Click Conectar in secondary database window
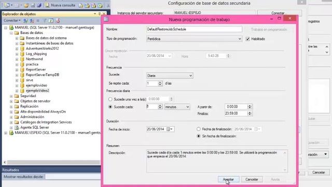The image size is (332, 187). 280,13
